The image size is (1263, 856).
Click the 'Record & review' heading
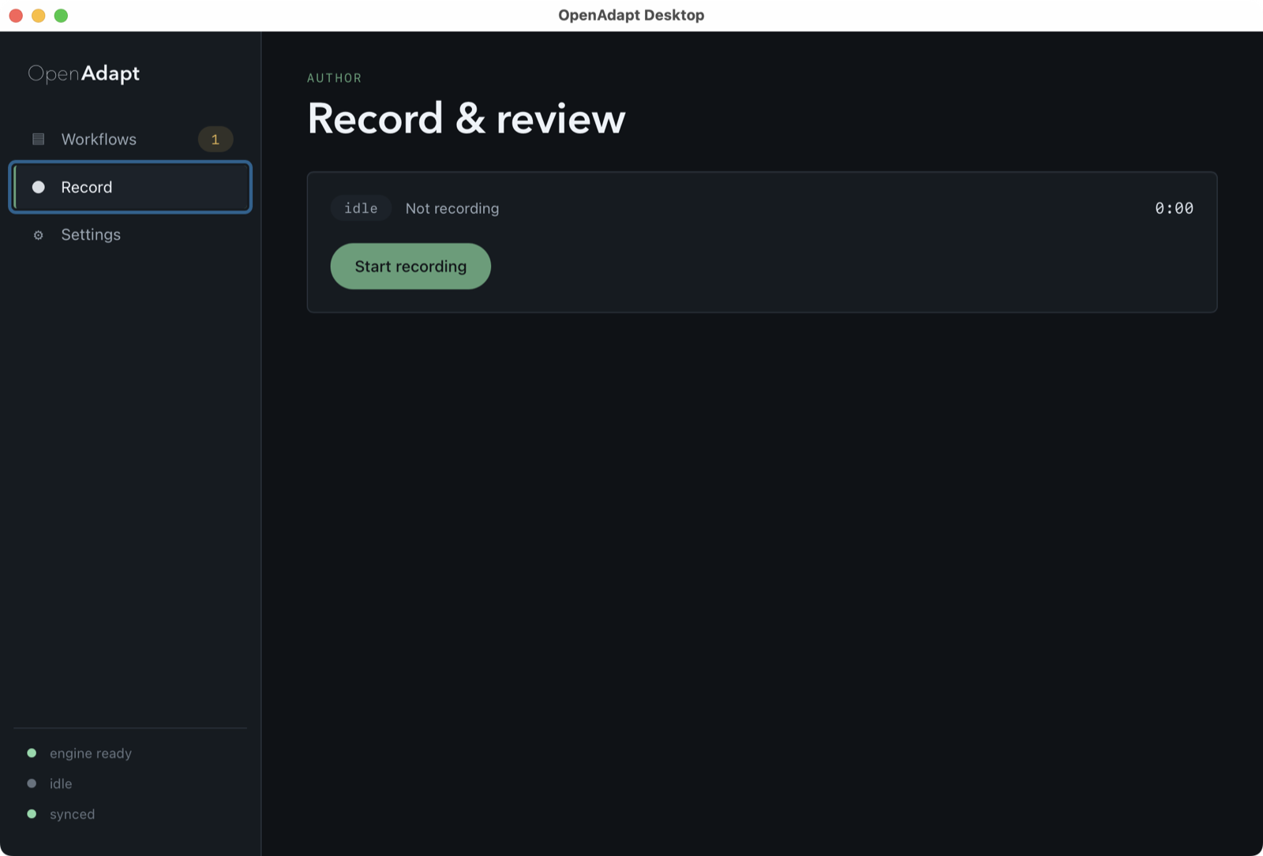(x=467, y=118)
